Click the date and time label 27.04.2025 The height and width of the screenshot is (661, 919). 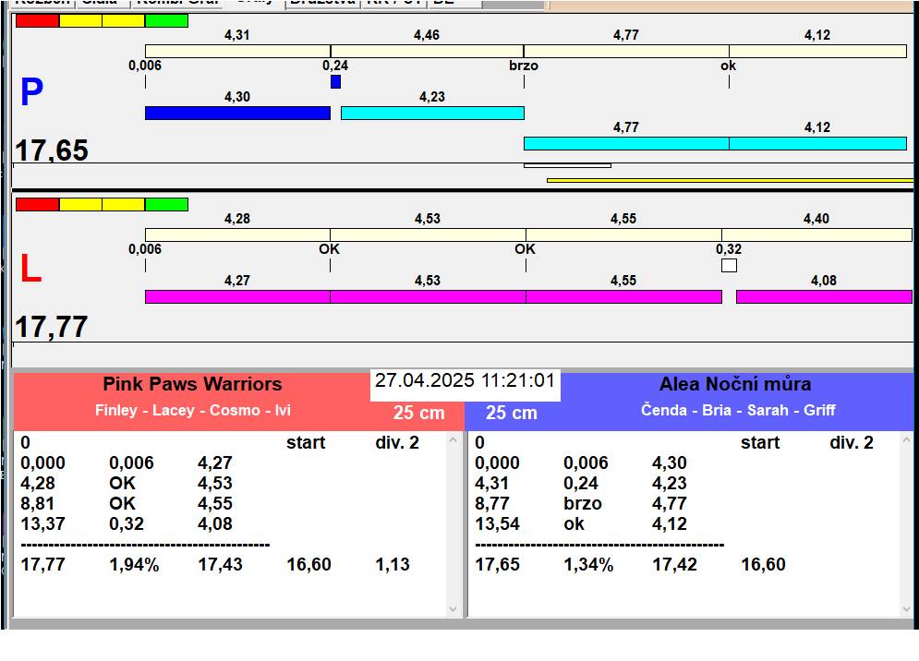point(465,381)
